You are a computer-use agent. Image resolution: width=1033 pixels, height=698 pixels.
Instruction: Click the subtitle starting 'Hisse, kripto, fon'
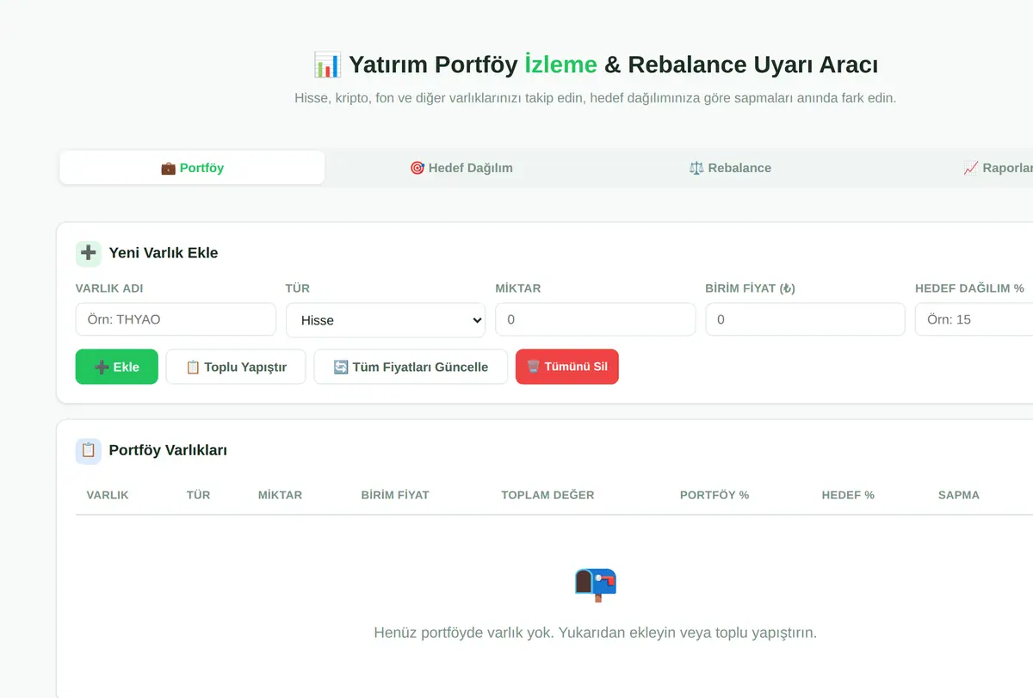pos(596,98)
